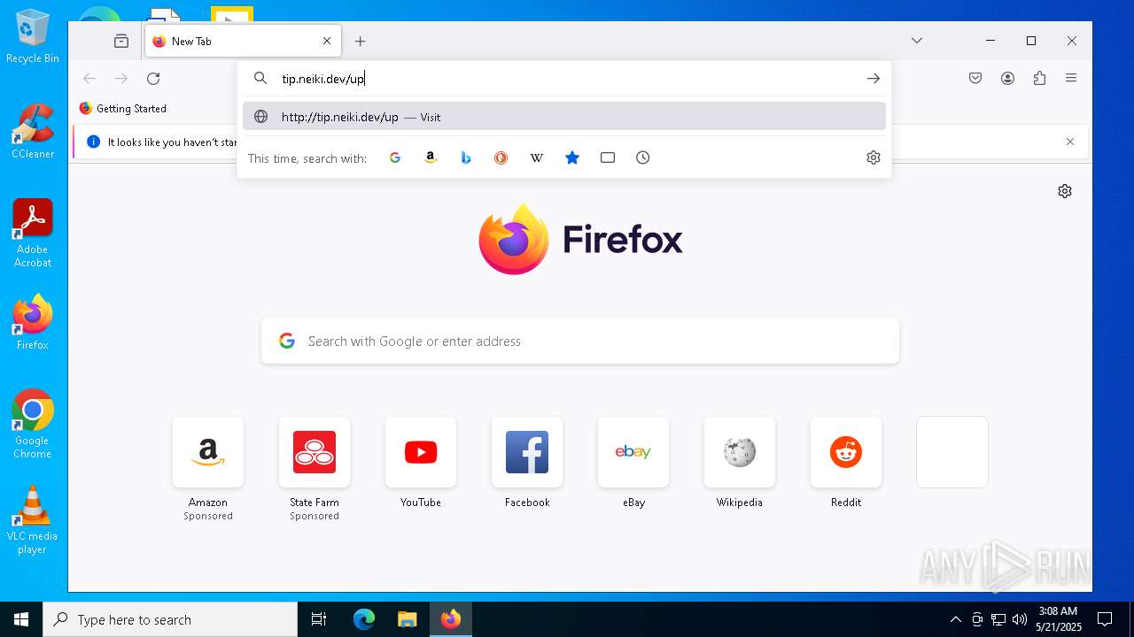This screenshot has width=1134, height=637.
Task: Click Firefox taskbar button
Action: coord(451,619)
